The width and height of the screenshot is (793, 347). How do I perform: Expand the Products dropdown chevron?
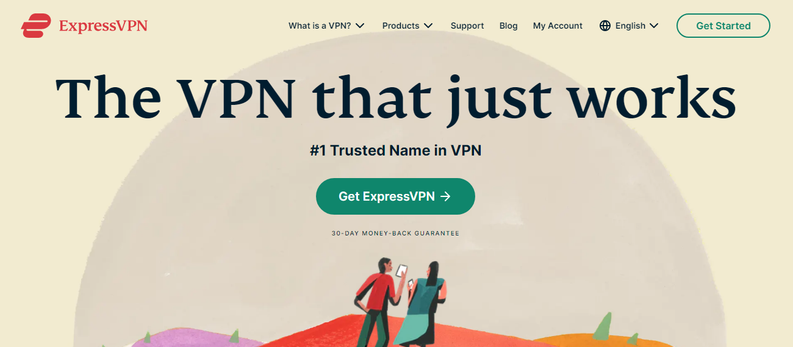point(428,26)
